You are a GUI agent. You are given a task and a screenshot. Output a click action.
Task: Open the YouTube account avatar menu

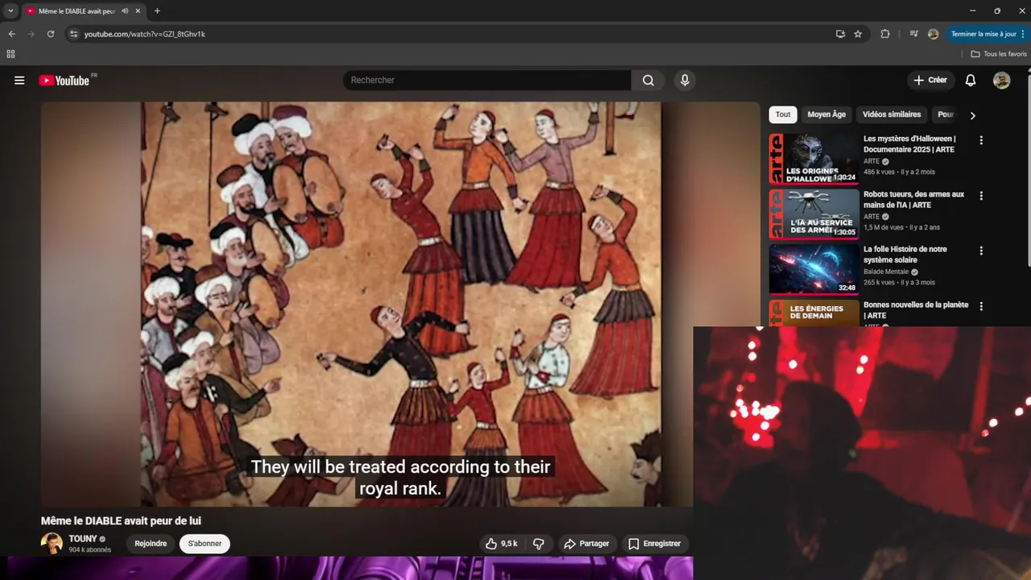[1001, 81]
